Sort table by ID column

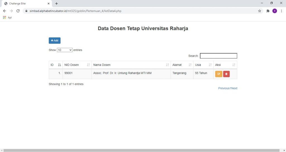coord(56,65)
